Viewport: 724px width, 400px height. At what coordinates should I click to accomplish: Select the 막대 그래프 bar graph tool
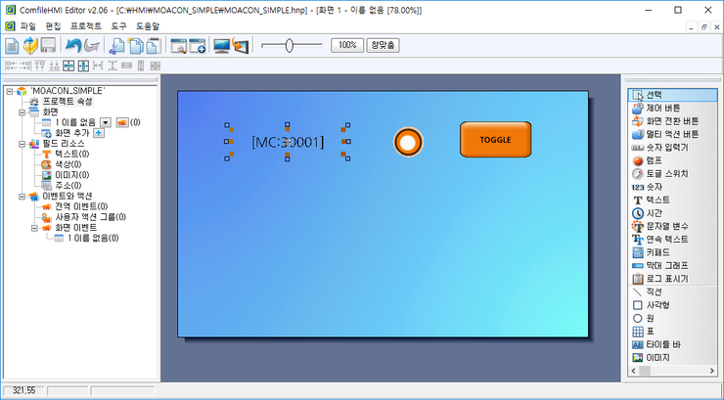666,265
